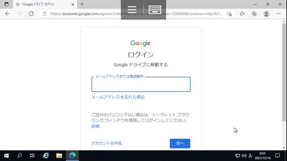Image resolution: width=287 pixels, height=161 pixels.
Task: Minimize the browser window
Action: pyautogui.click(x=255, y=4)
